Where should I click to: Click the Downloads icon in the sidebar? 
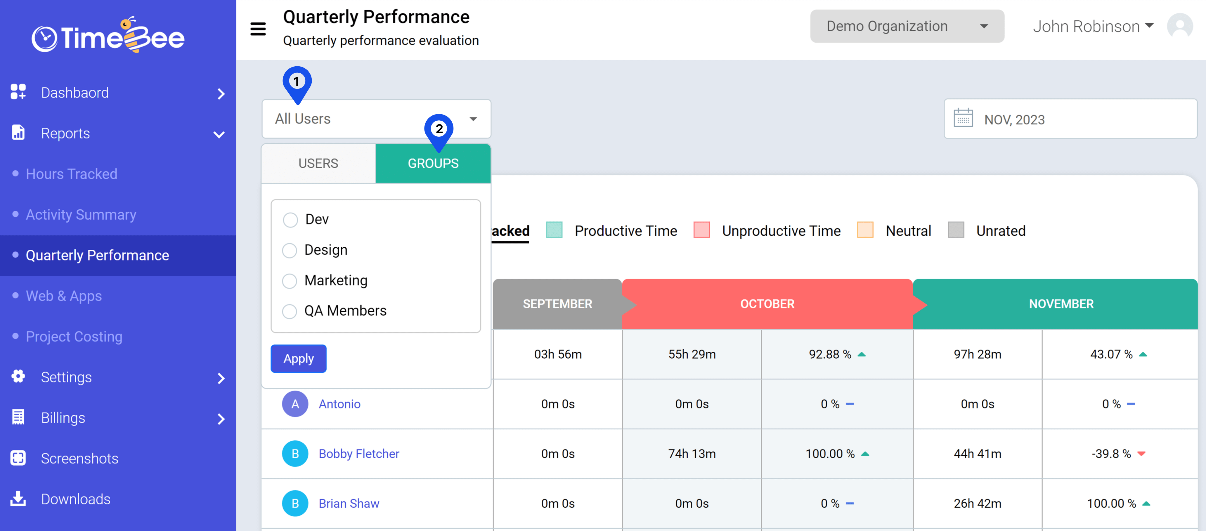click(x=18, y=499)
